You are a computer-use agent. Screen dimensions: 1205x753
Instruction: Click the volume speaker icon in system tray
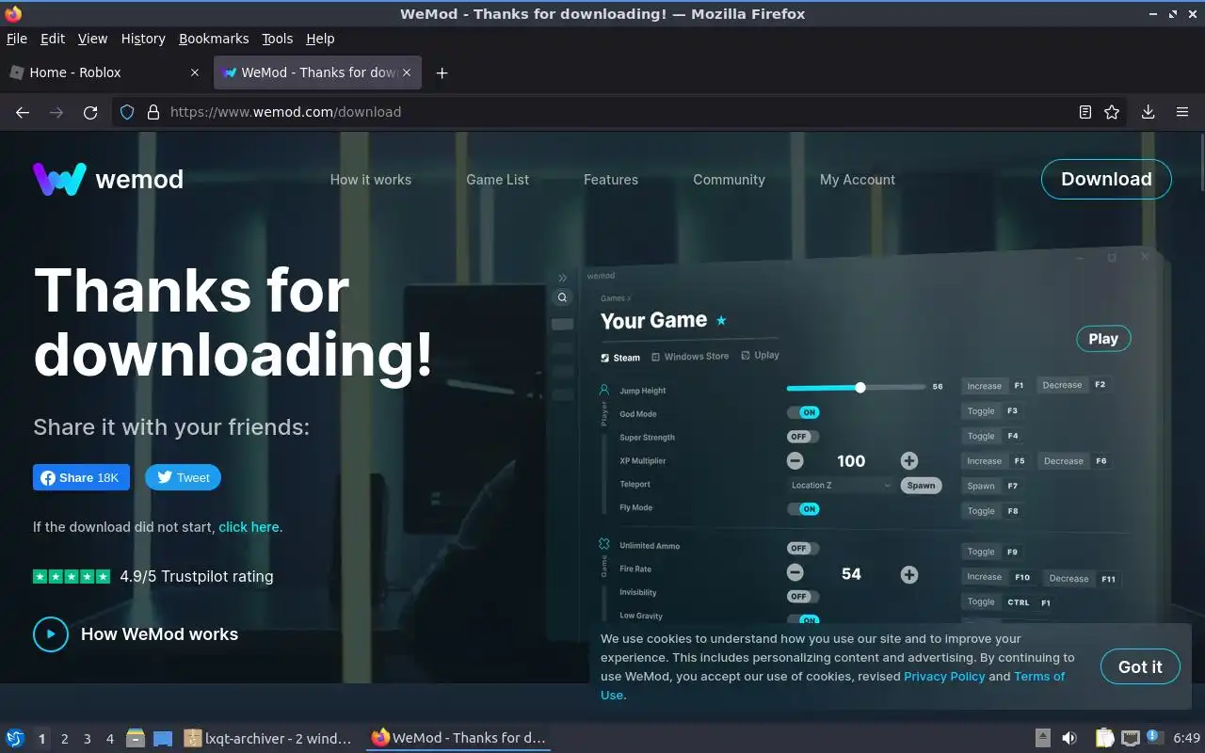[1068, 738]
